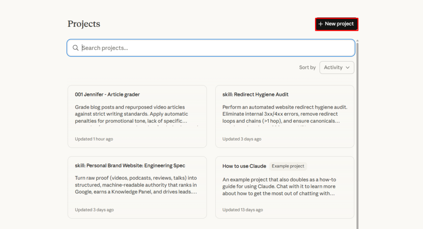Viewport: 423px width, 229px height.
Task: Click the plus icon on New project
Action: click(x=321, y=24)
